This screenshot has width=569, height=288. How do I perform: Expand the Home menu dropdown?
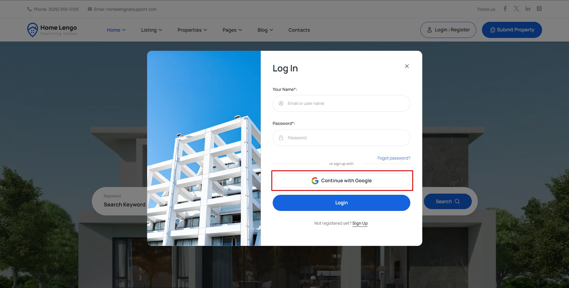[116, 30]
